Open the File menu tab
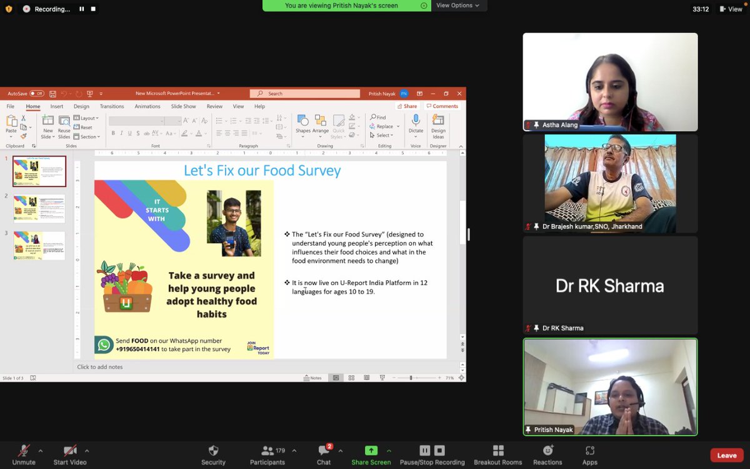The image size is (750, 469). tap(11, 106)
